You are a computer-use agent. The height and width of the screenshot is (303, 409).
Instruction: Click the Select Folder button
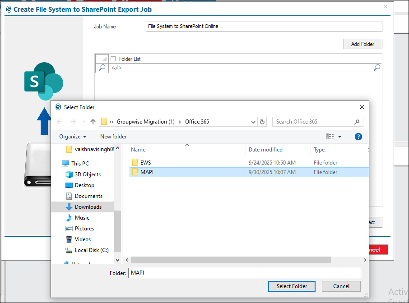(292, 286)
